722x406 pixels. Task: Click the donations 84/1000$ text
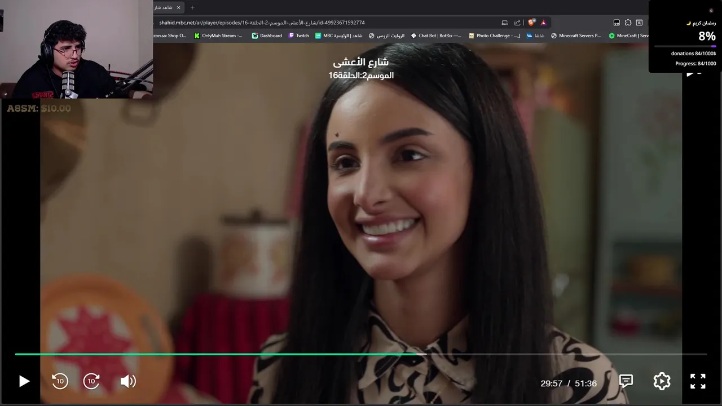point(693,54)
